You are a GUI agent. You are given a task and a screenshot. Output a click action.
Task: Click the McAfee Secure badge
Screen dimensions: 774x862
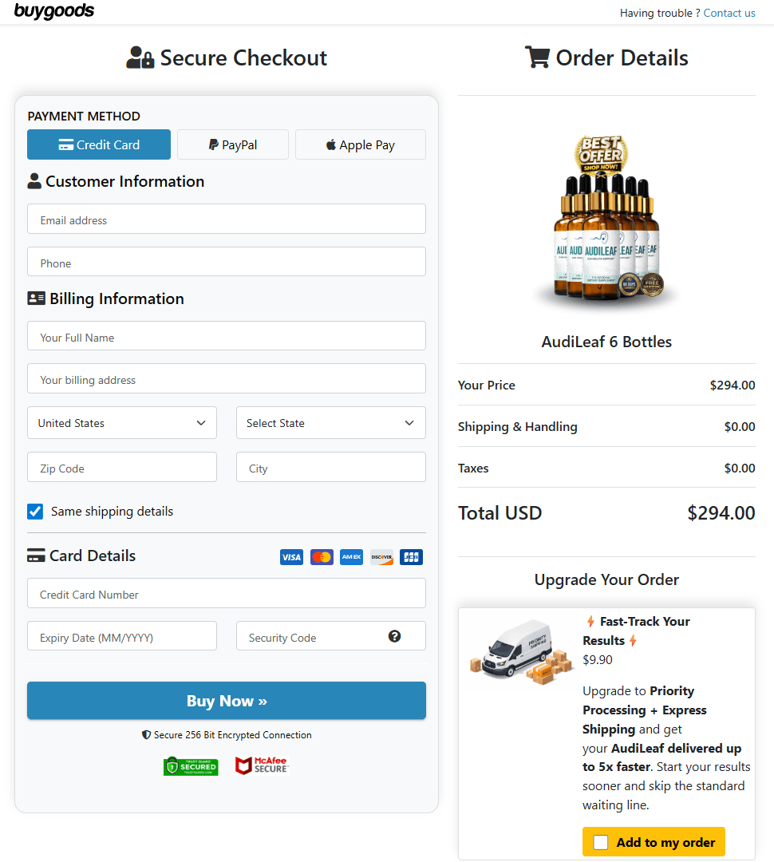tap(261, 765)
